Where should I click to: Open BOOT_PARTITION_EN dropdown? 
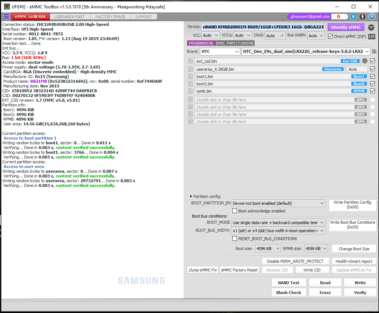278,203
